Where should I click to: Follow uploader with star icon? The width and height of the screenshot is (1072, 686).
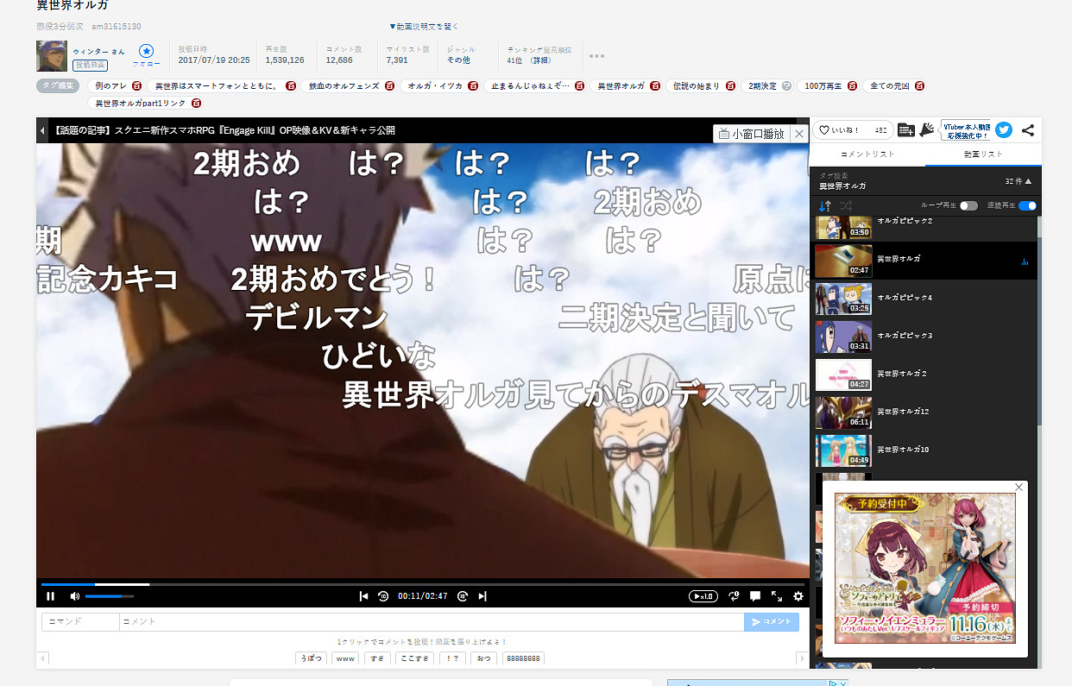[146, 52]
